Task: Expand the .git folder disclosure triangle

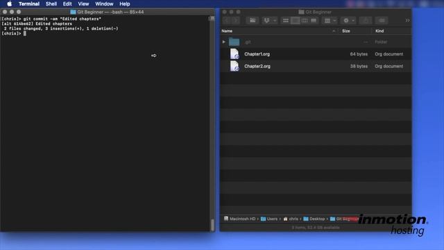Action: pyautogui.click(x=224, y=42)
